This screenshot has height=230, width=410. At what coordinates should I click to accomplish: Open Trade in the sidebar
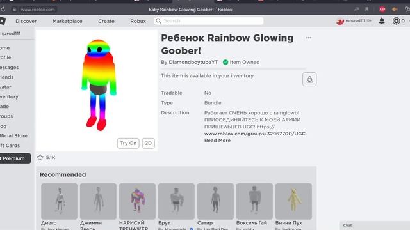[x=4, y=107]
